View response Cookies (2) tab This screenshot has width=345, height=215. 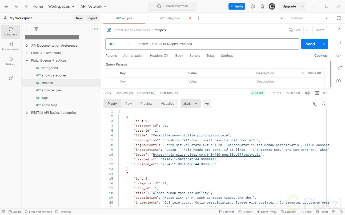point(124,93)
